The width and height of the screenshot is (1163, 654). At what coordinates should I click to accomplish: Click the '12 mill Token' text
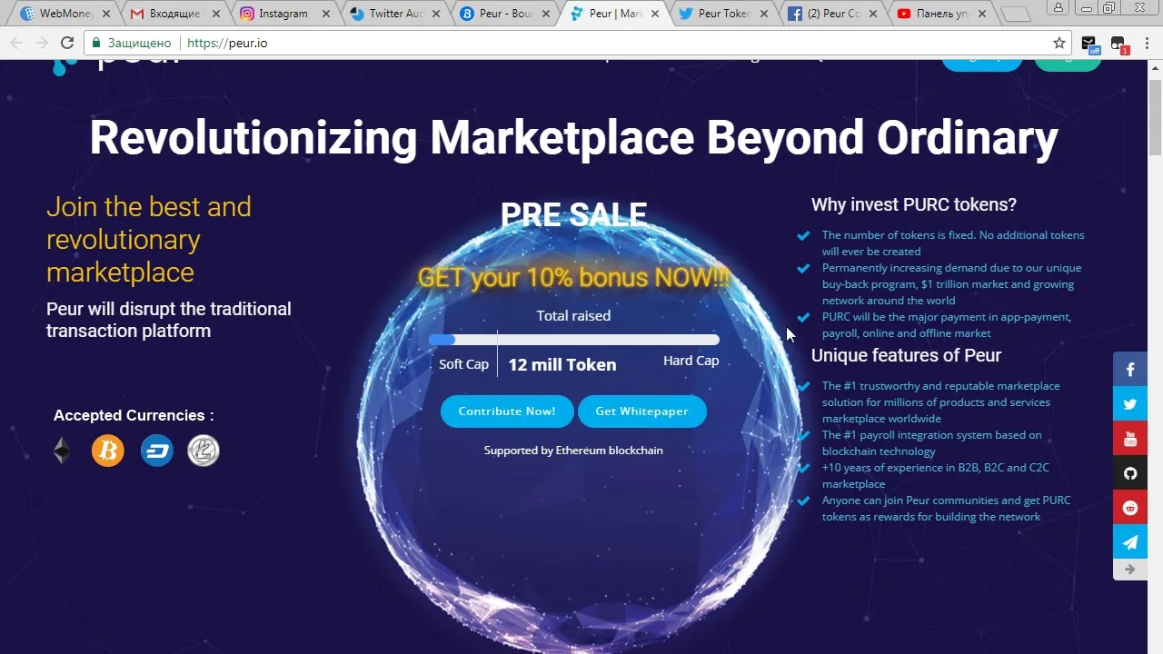pyautogui.click(x=562, y=364)
